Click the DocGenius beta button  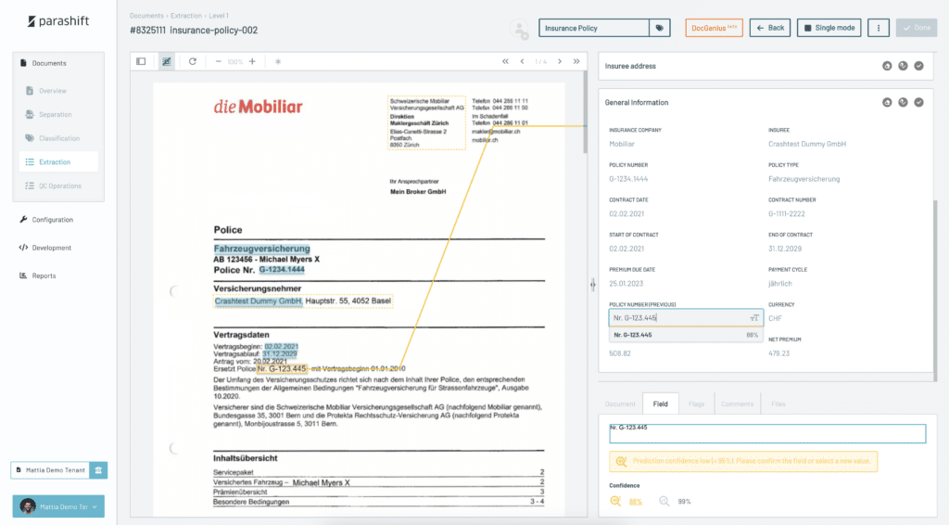click(x=714, y=28)
